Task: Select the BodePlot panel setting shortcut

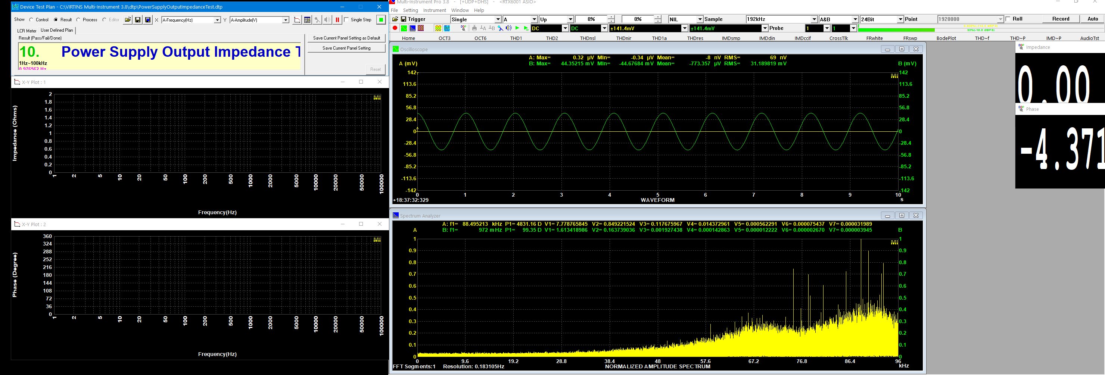Action: [946, 38]
